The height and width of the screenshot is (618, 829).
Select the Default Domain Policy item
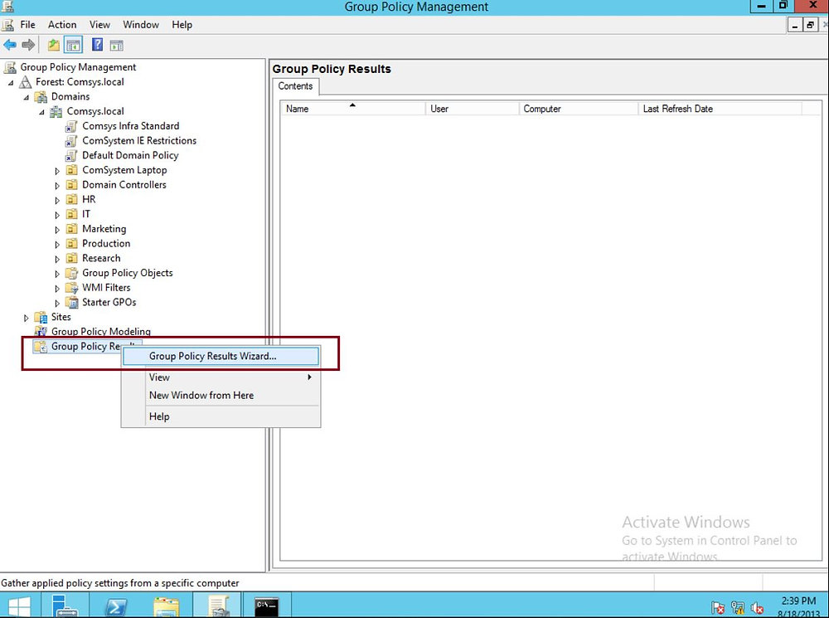[x=129, y=155]
